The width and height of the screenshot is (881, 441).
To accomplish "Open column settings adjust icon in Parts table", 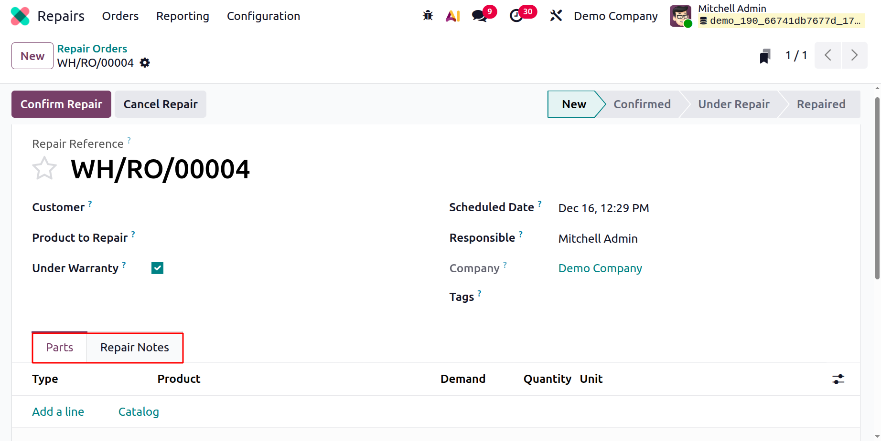I will click(x=838, y=379).
